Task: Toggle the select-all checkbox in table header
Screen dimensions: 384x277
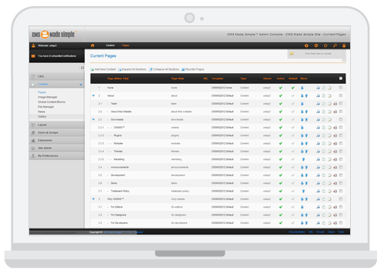Action: click(x=341, y=78)
